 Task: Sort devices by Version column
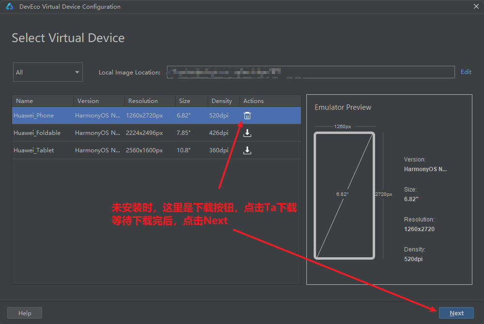[99, 101]
